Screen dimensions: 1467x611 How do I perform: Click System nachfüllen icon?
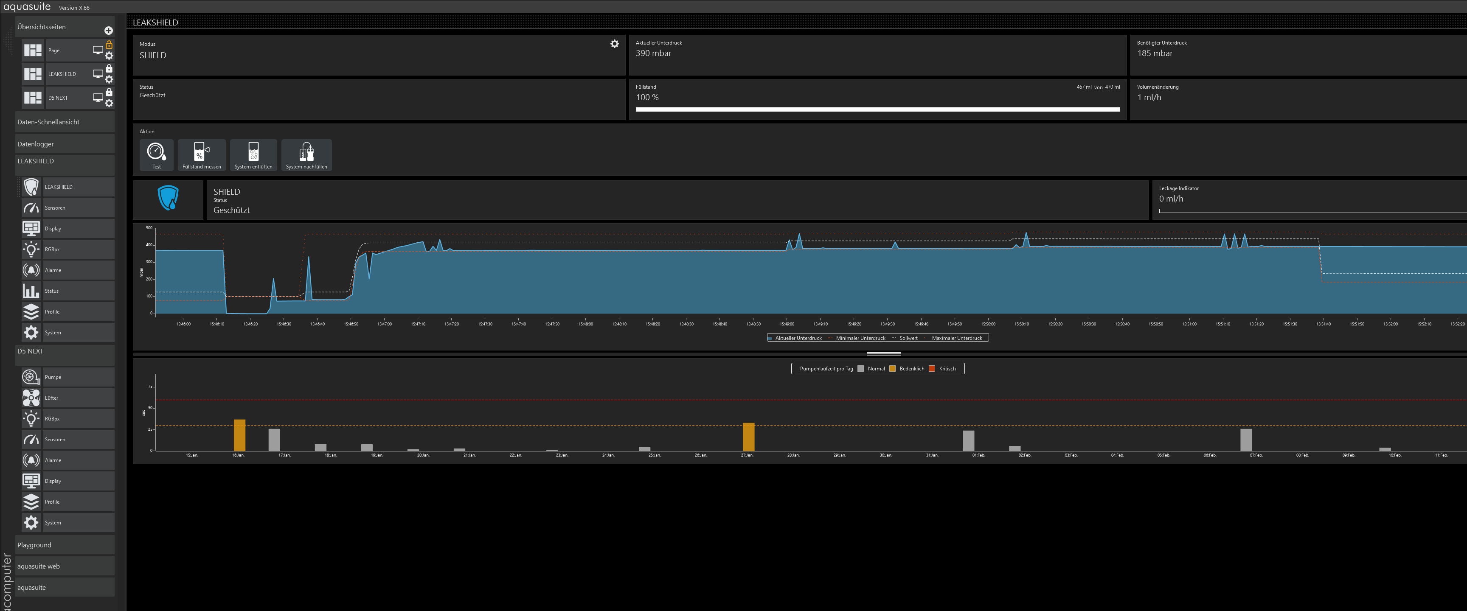click(x=306, y=152)
